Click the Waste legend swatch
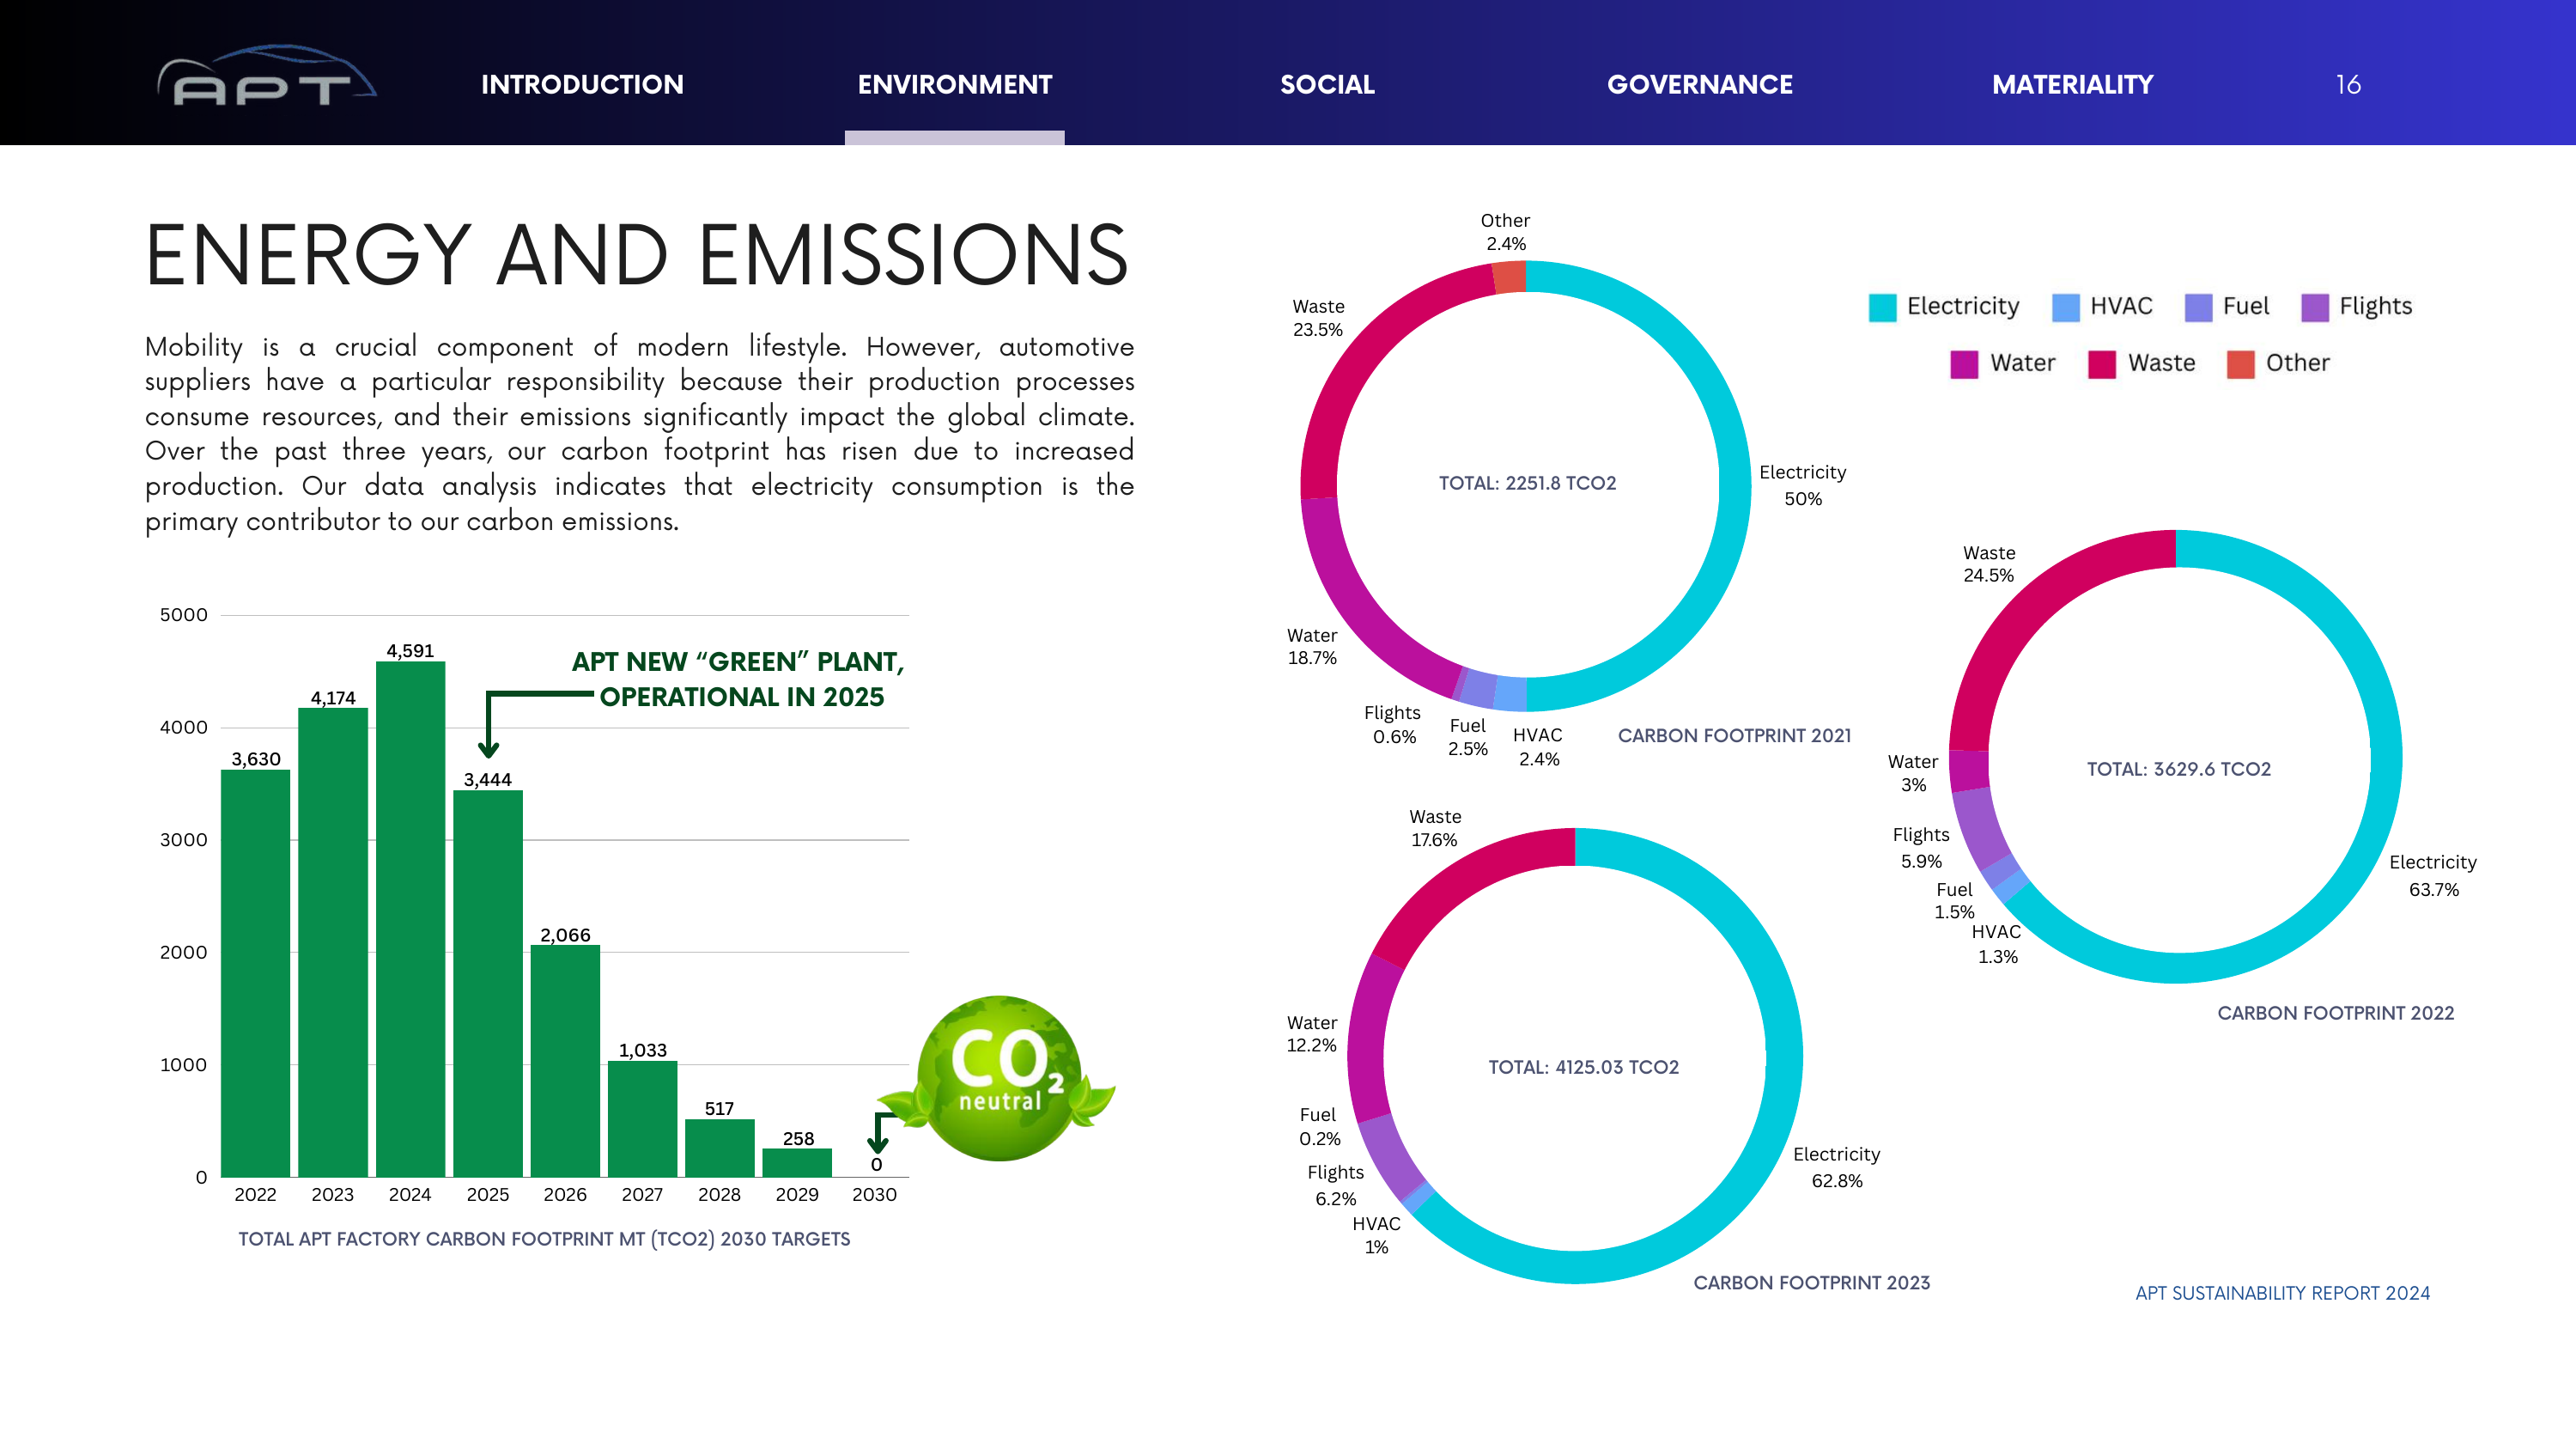Viewport: 2576px width, 1450px height. [2101, 364]
